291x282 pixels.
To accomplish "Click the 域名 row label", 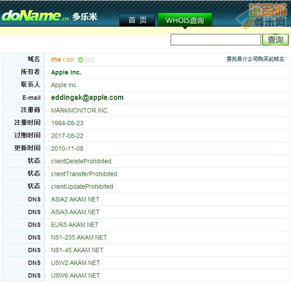I will [34, 59].
